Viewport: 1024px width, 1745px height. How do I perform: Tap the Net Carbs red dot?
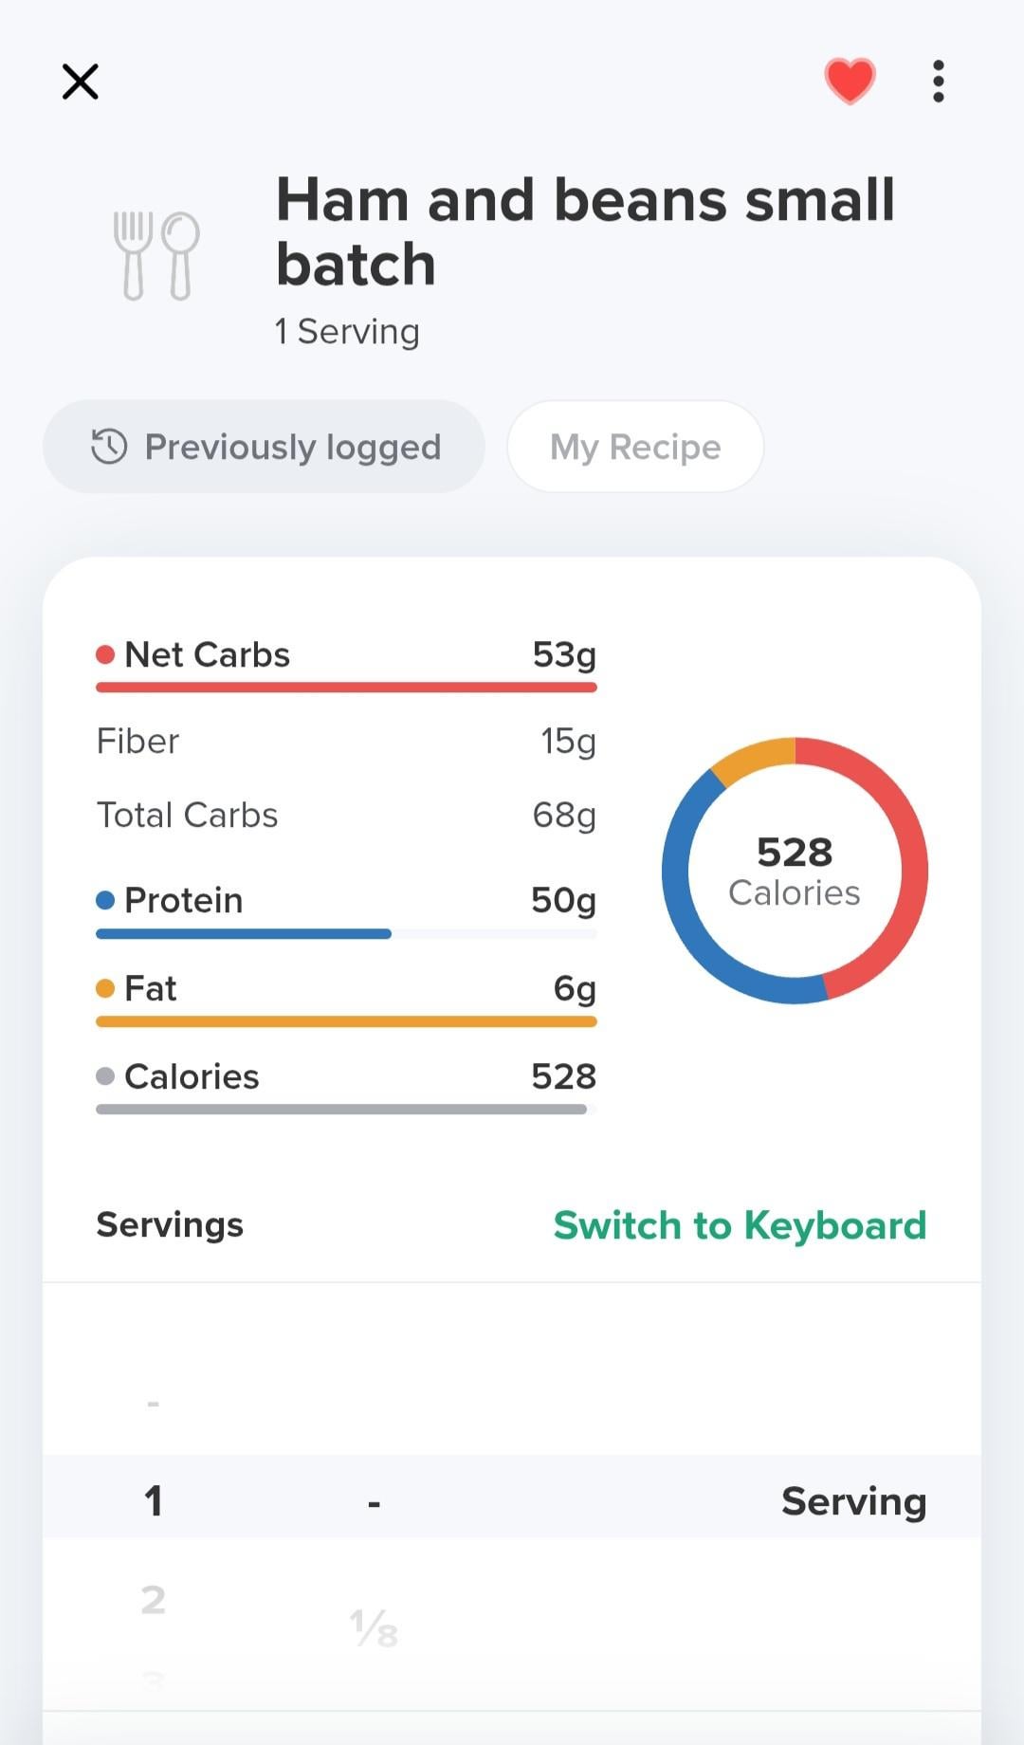(x=105, y=654)
